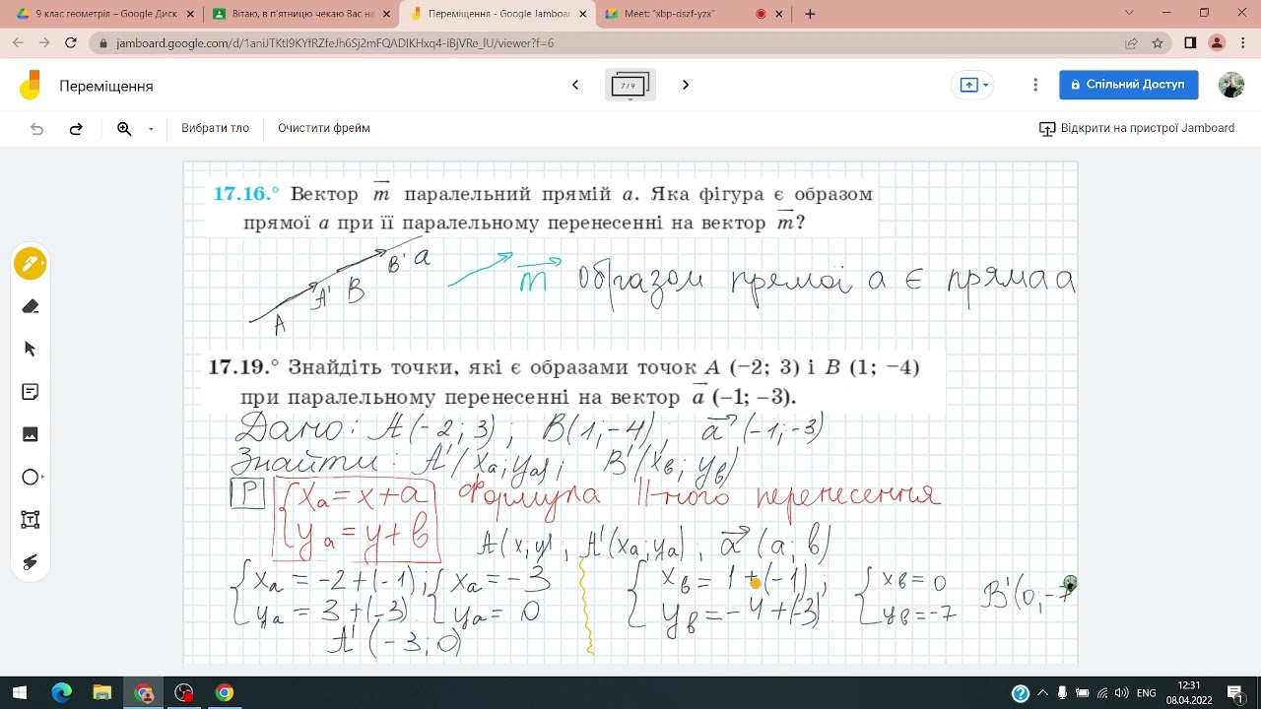Viewport: 1261px width, 709px height.
Task: Click Вибрати тло button
Action: [215, 128]
